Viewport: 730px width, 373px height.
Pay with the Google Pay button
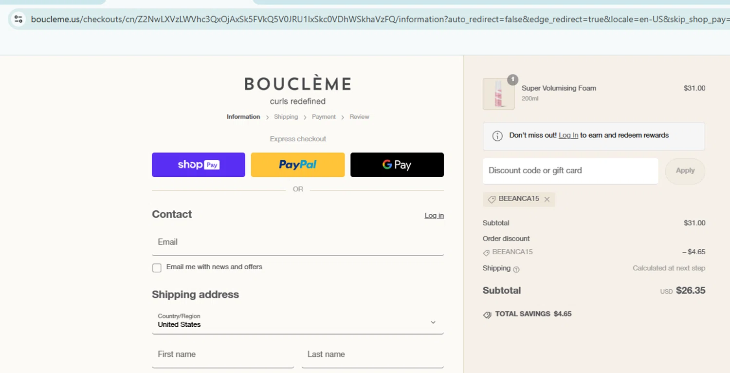click(397, 165)
